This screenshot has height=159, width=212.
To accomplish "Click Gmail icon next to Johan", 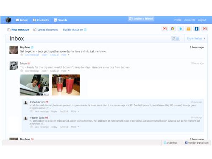I will pyautogui.click(x=29, y=63).
